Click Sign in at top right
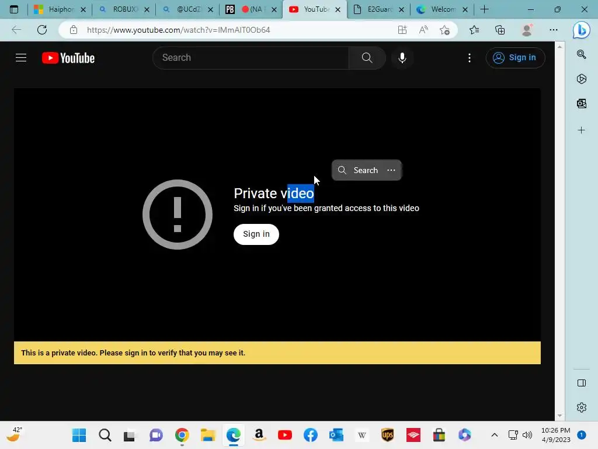 click(515, 58)
